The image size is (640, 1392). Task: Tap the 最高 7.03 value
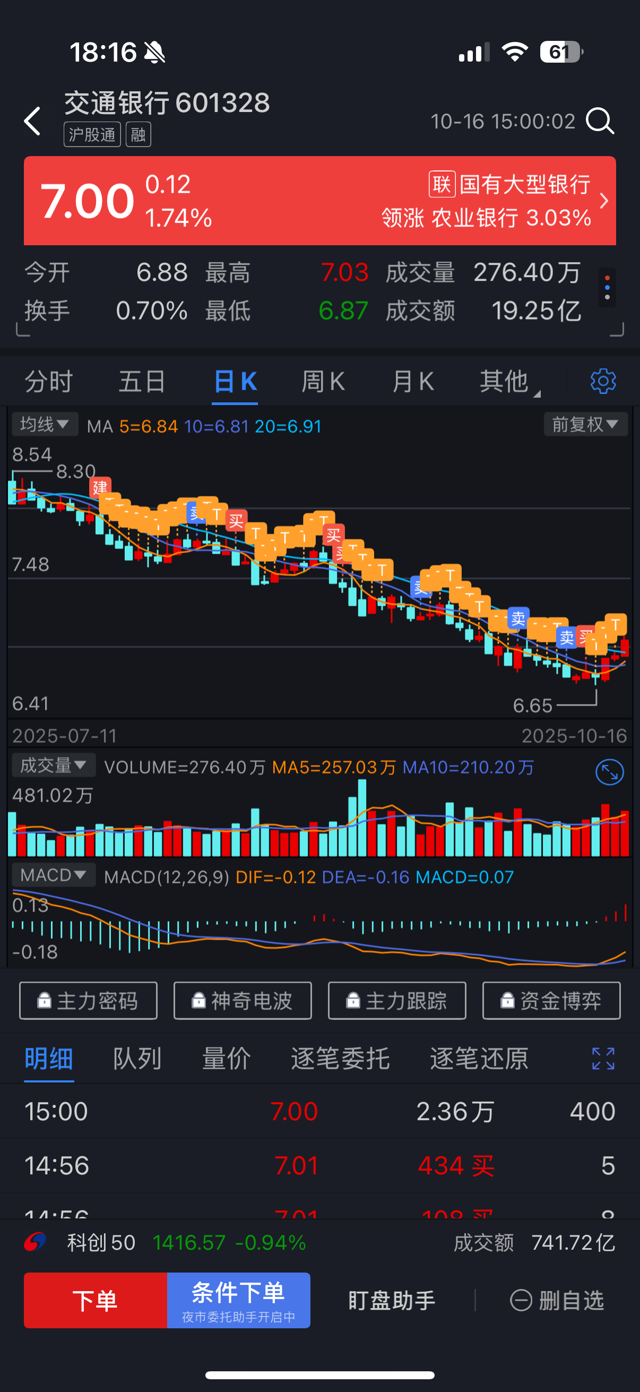(344, 272)
